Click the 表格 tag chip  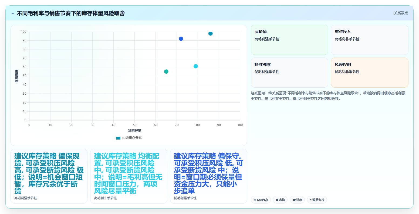point(280,200)
